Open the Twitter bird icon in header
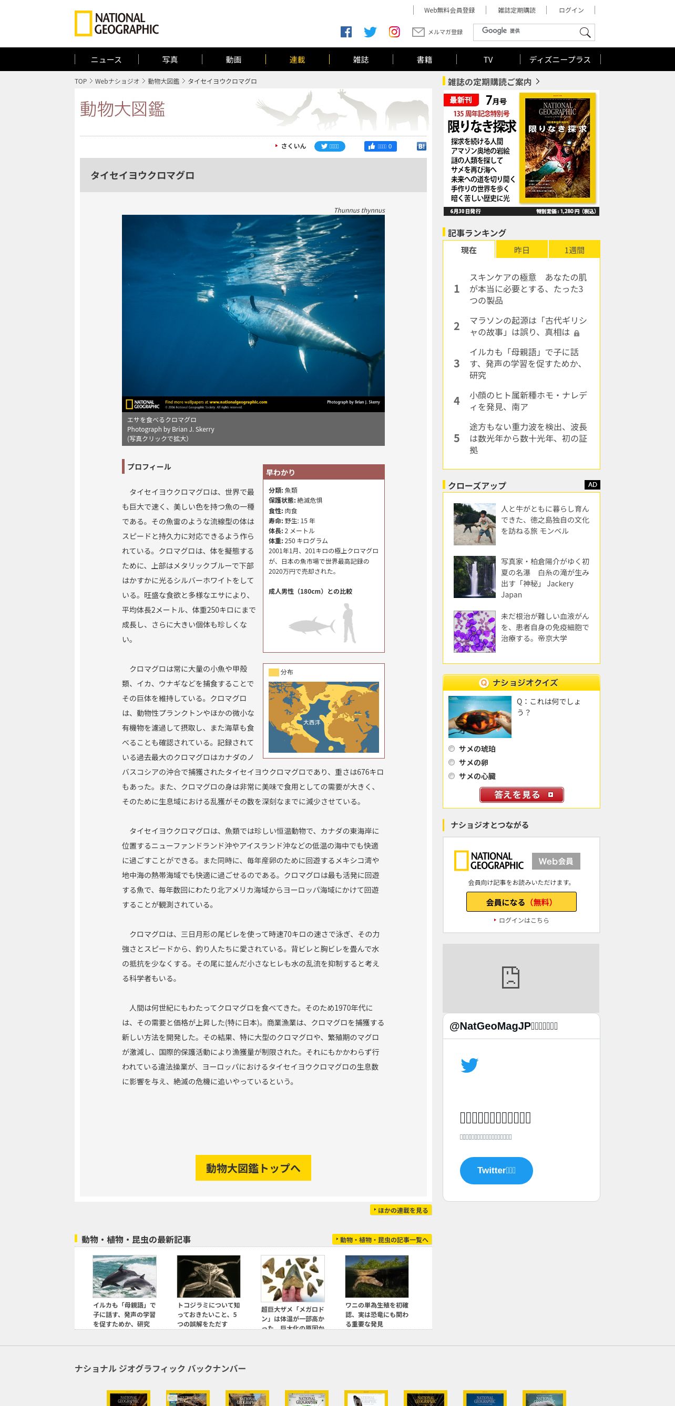This screenshot has width=675, height=1406. 370,32
